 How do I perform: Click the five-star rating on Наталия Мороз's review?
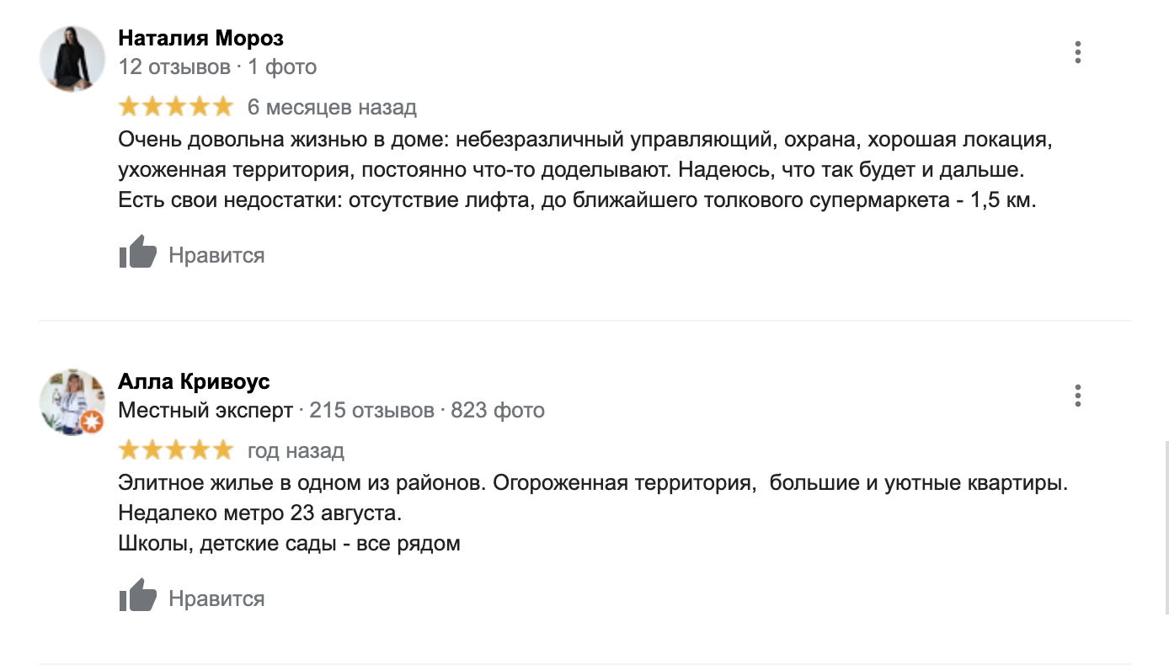176,107
